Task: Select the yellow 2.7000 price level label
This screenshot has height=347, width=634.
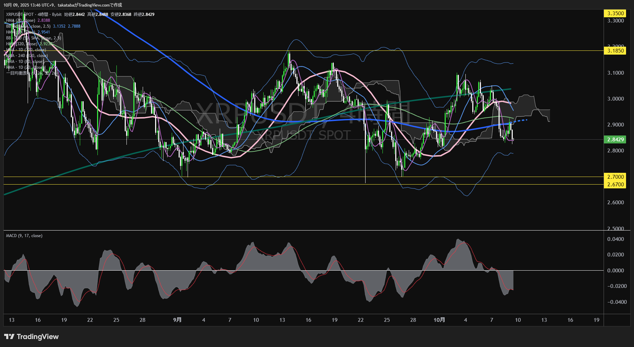Action: (x=615, y=177)
